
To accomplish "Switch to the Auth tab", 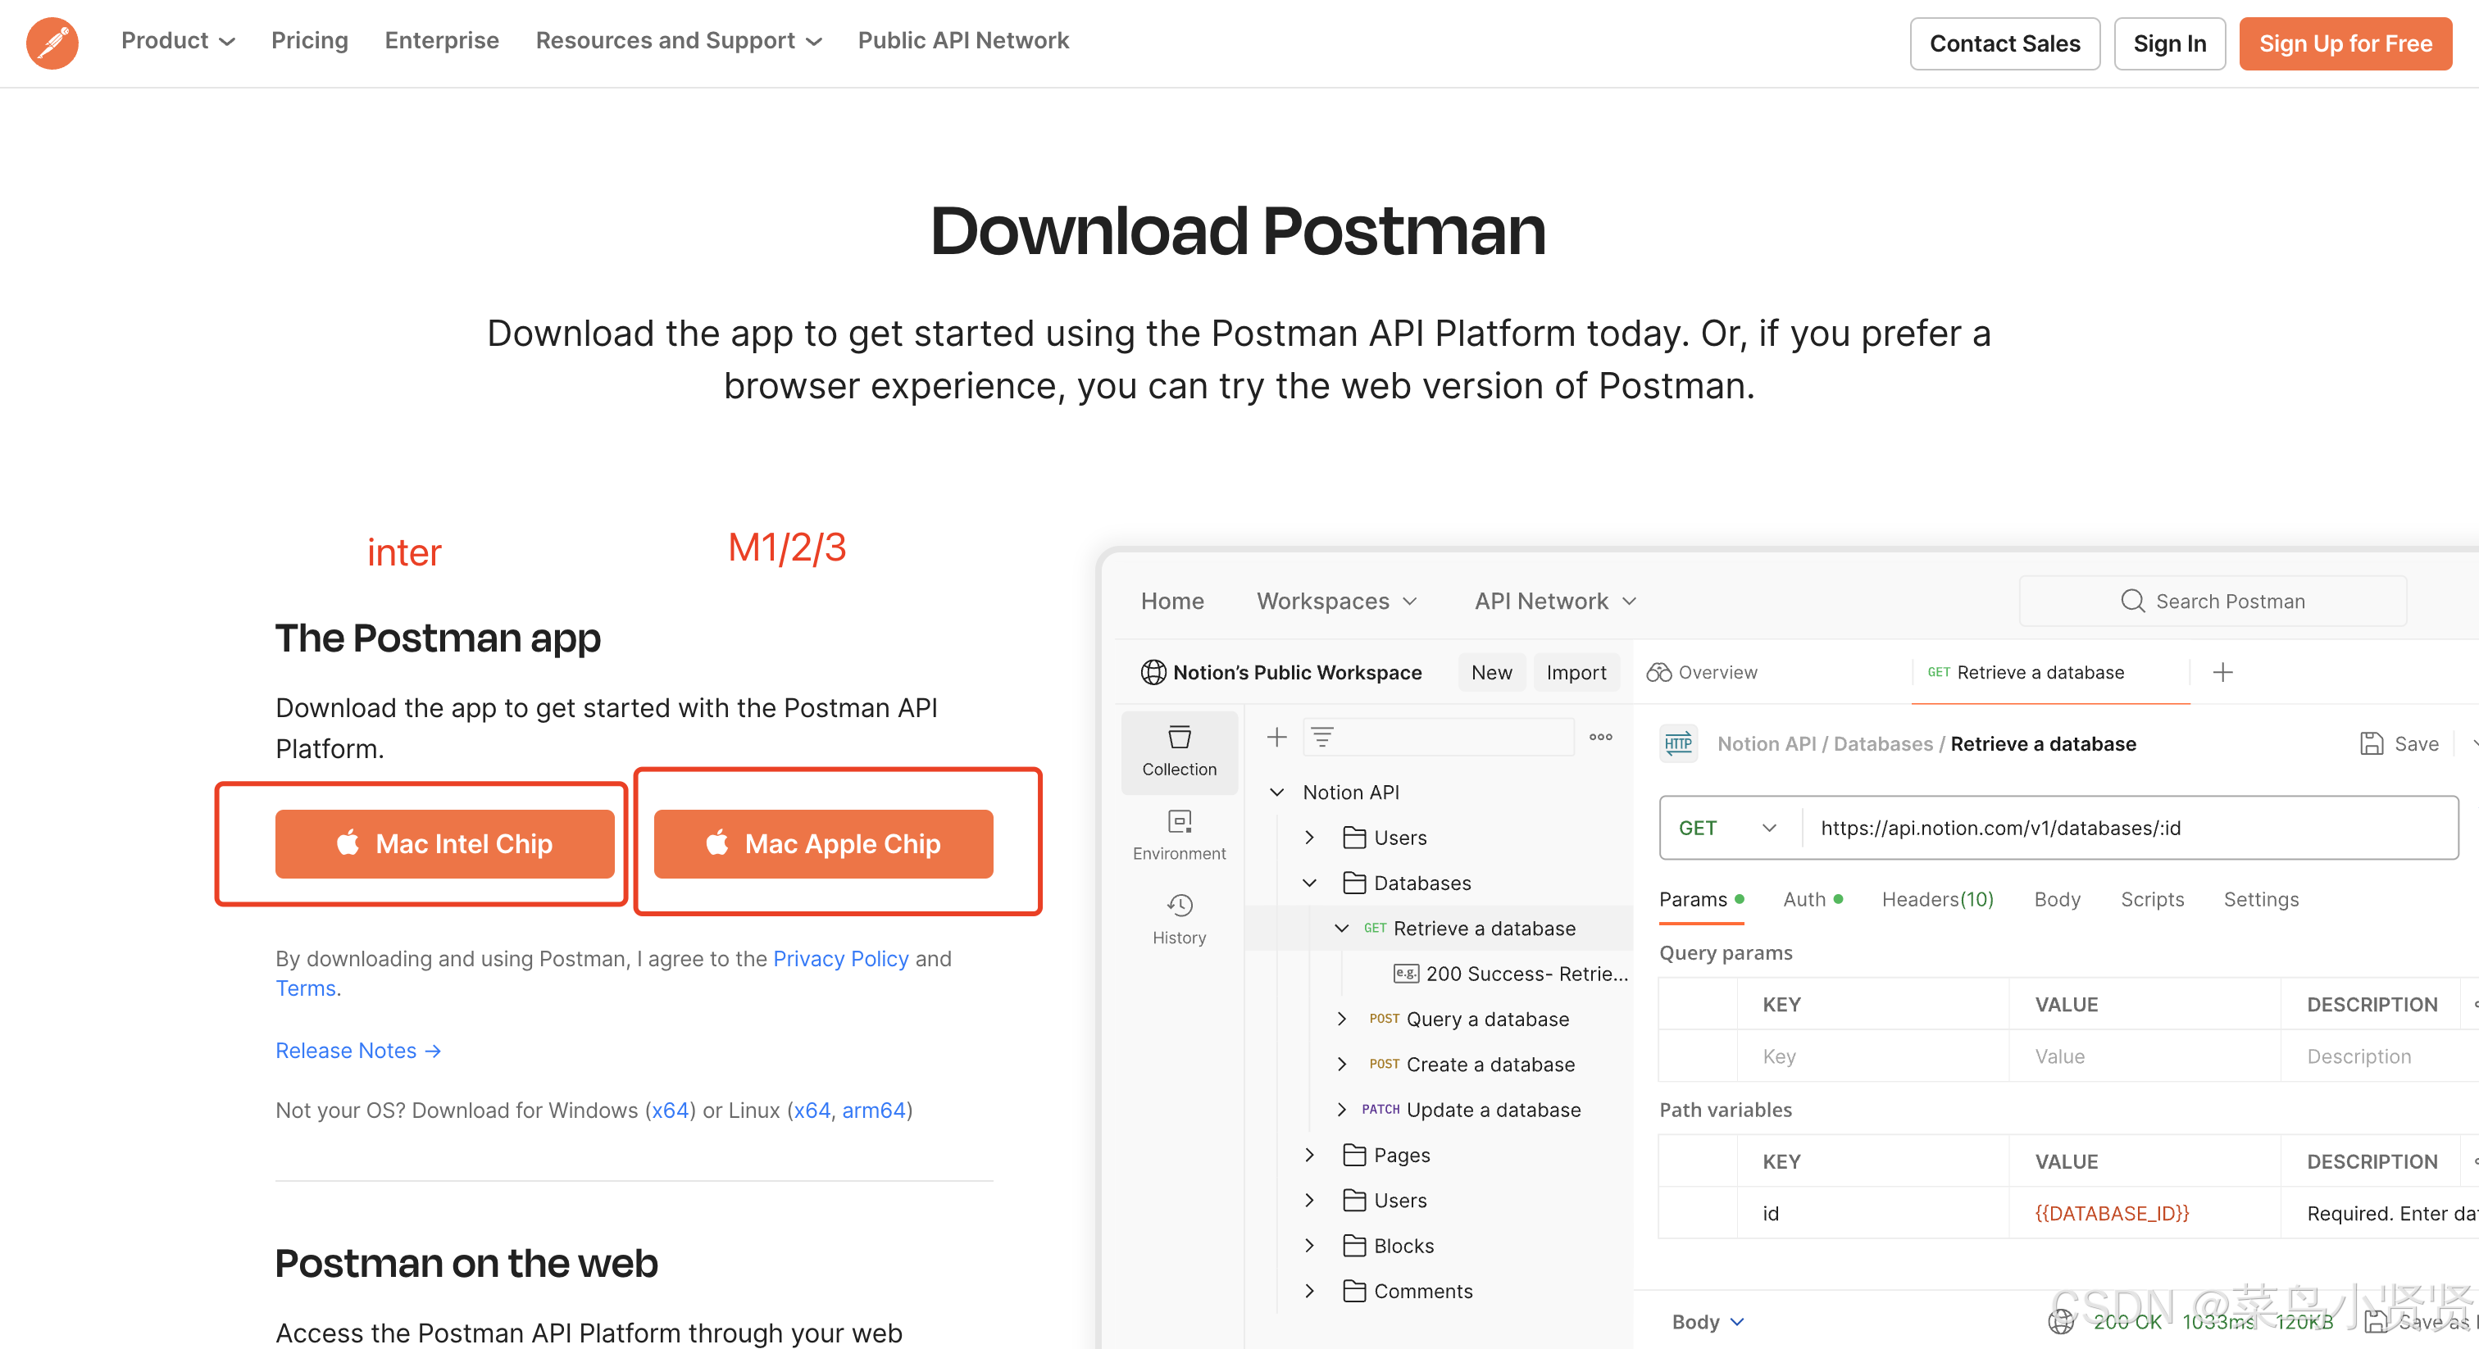I will coord(1812,900).
